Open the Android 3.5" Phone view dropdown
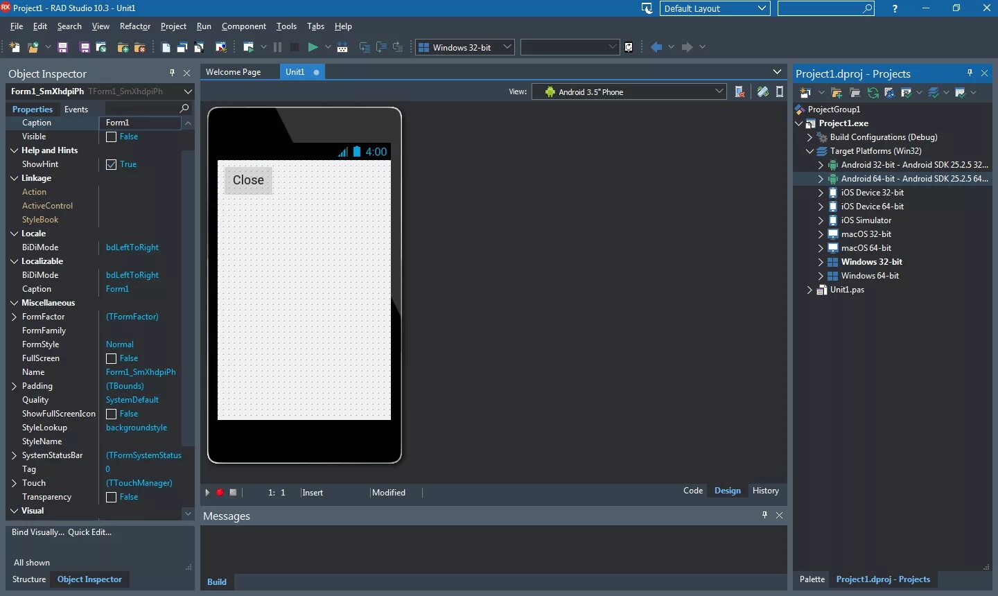The height and width of the screenshot is (596, 998). pos(629,91)
